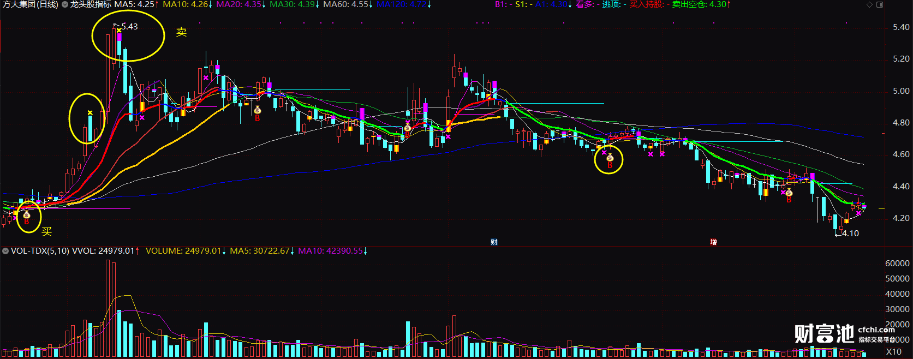913x359 pixels.
Task: Click the 4.40 price axis label
Action: (901, 187)
